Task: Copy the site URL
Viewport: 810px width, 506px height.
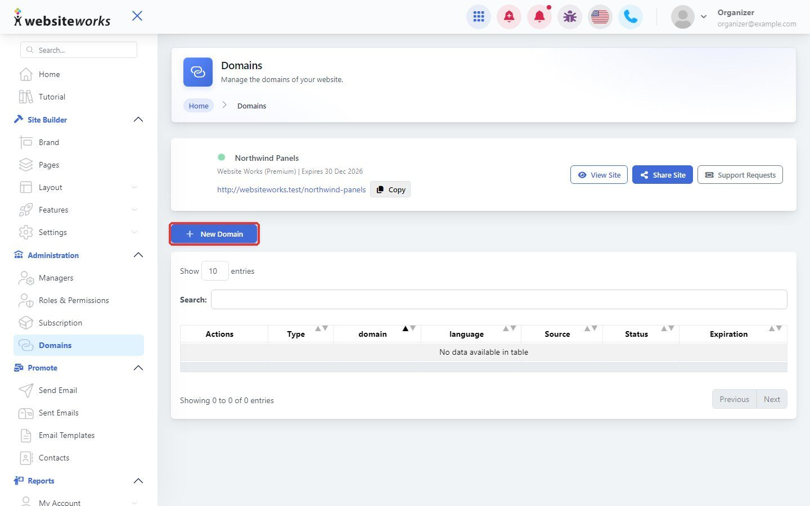Action: coord(390,189)
